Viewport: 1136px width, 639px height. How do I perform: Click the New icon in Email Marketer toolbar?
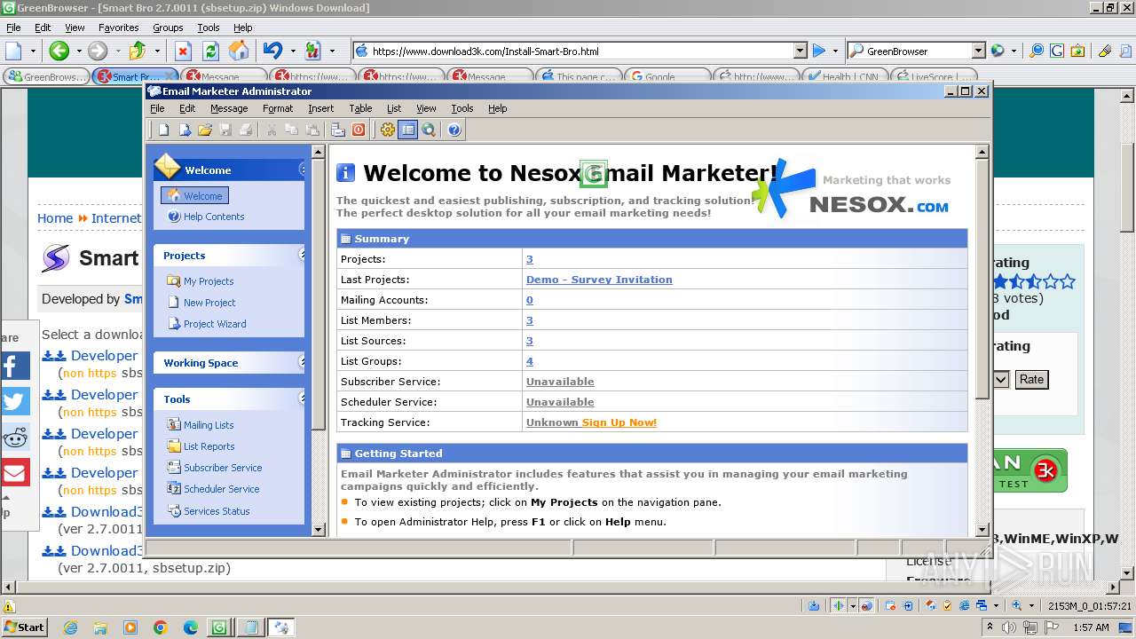tap(163, 130)
